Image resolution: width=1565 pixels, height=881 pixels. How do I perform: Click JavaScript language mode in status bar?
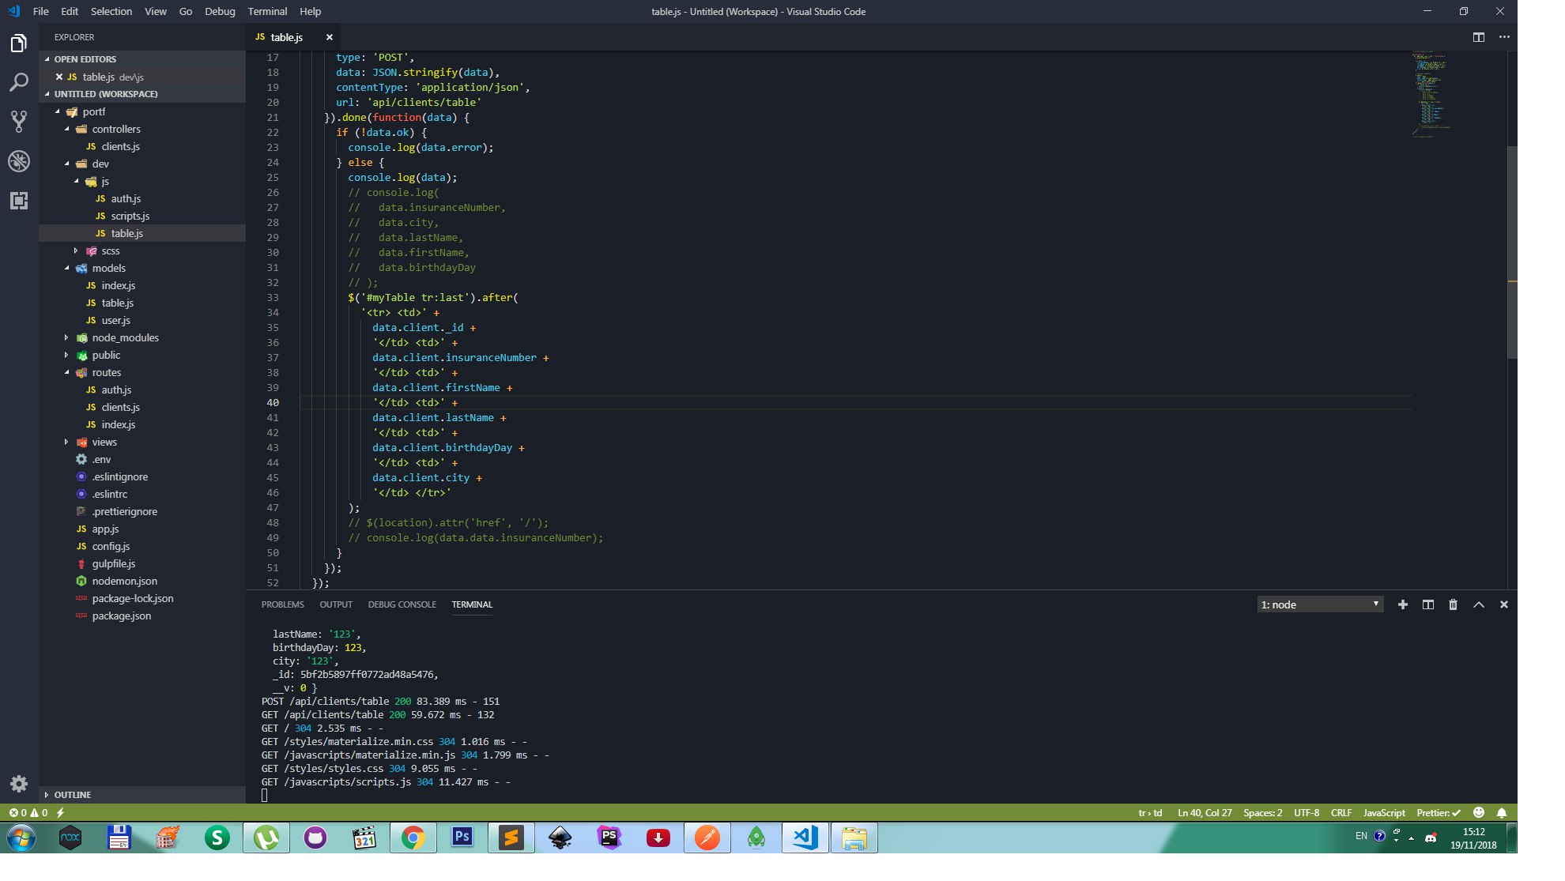tap(1383, 812)
